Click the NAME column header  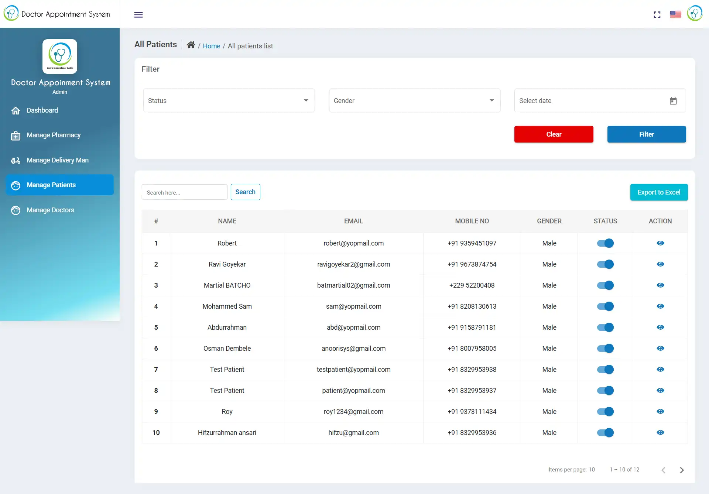[x=227, y=221]
